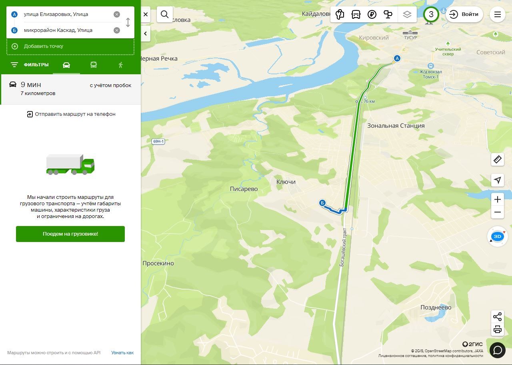
Task: Clear the улица Елизаровых start point
Action: point(117,14)
